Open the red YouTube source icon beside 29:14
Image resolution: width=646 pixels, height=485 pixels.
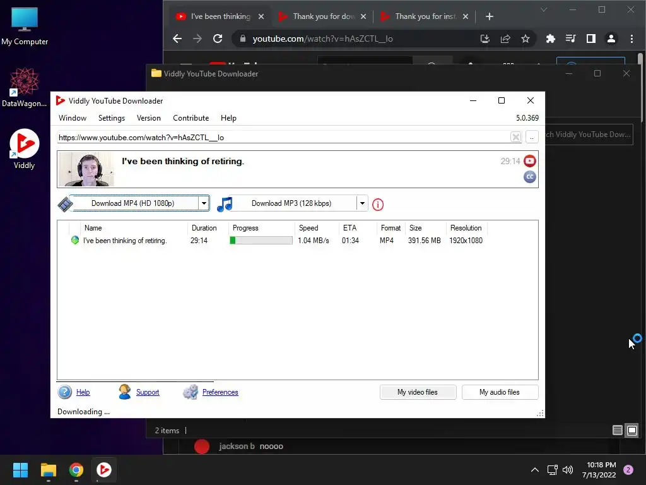click(x=530, y=161)
